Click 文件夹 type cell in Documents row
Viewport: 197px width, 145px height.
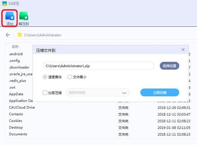click(123, 134)
